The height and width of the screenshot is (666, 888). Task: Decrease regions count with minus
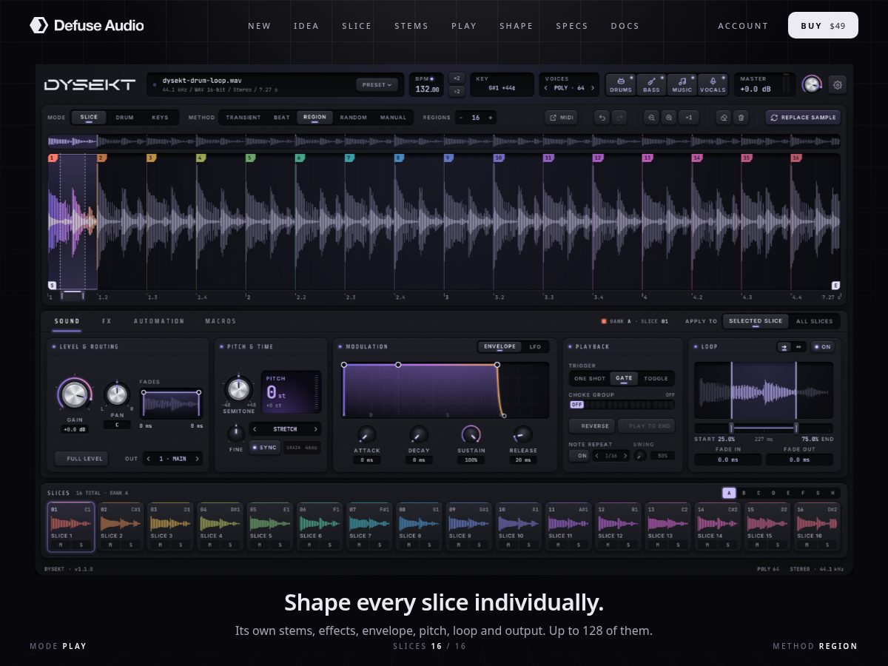461,117
